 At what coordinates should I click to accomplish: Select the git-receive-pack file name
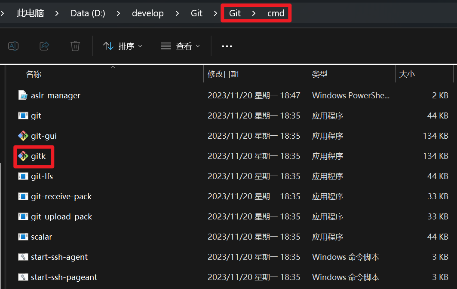(61, 197)
